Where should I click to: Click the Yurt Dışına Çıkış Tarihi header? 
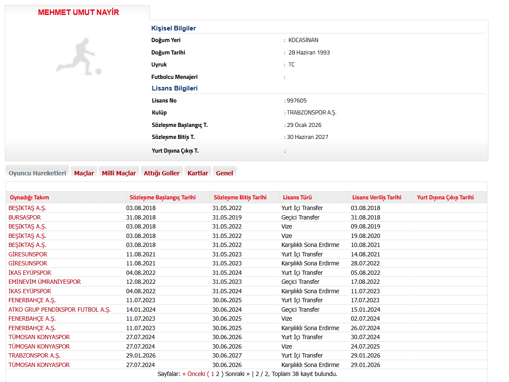[445, 198]
